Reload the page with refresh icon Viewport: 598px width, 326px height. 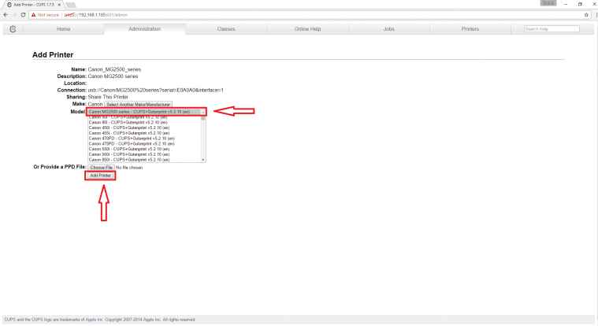[x=23, y=15]
